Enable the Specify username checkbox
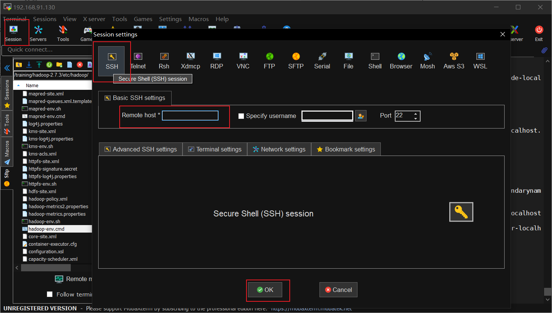Image resolution: width=552 pixels, height=313 pixels. [x=241, y=116]
